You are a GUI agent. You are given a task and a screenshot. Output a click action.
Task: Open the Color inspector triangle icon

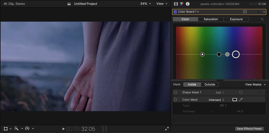pos(182,4)
